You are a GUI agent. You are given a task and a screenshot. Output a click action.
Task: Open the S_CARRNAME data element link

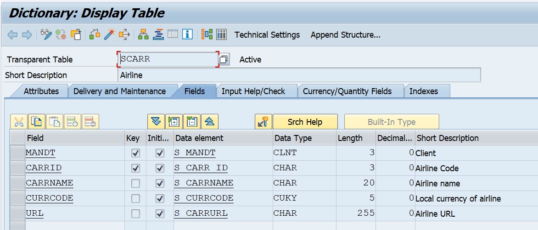(x=204, y=183)
